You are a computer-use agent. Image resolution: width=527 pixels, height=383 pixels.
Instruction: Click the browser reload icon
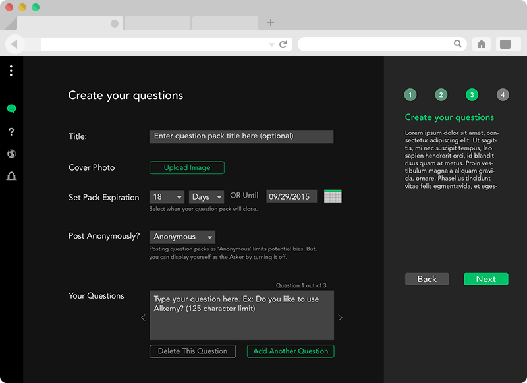(283, 44)
